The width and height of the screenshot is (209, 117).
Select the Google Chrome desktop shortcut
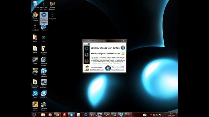tap(35, 17)
